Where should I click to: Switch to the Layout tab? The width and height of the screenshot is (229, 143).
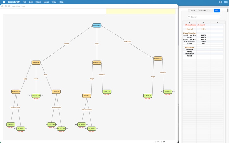192,11
